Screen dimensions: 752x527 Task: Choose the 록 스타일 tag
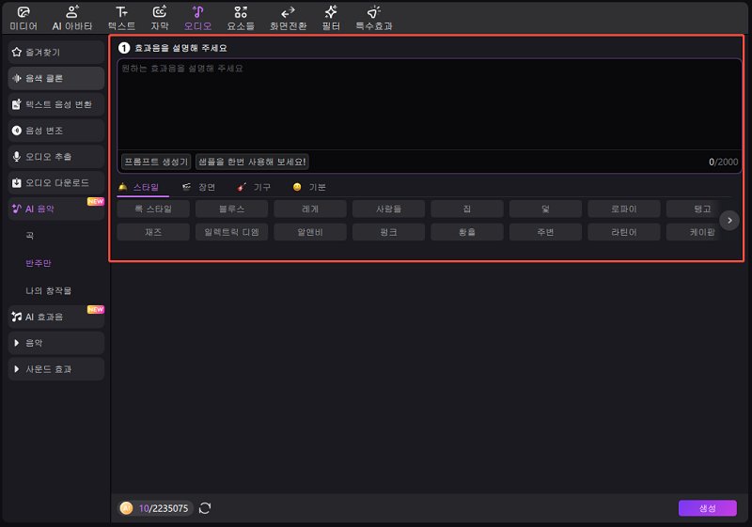click(153, 209)
